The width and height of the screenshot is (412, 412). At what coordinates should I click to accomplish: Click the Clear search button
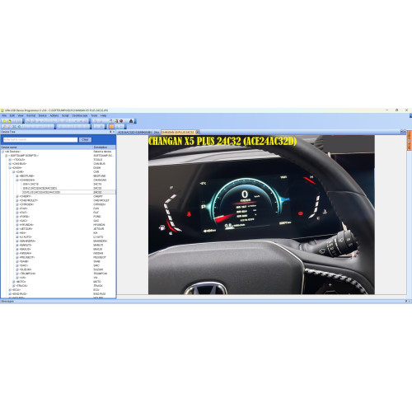85,139
